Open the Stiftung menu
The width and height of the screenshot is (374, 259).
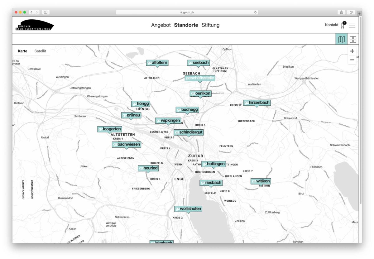point(210,25)
